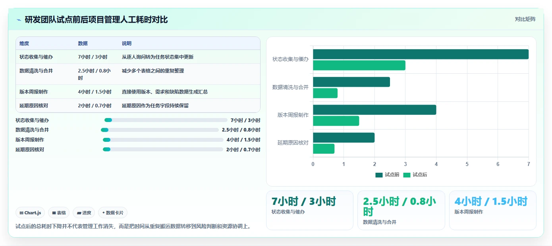Screen dimensions: 552x246
Task: Click the 对比矩阵 label in header
Action: pyautogui.click(x=525, y=19)
